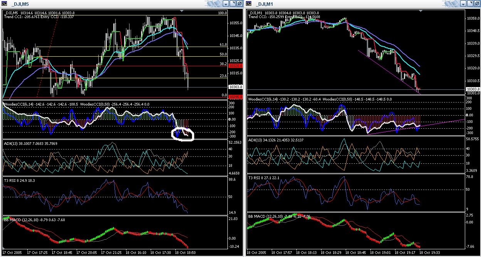Click the Fibonacci 50.0 level label
Image resolution: width=481 pixels, height=257 pixels.
click(x=223, y=54)
